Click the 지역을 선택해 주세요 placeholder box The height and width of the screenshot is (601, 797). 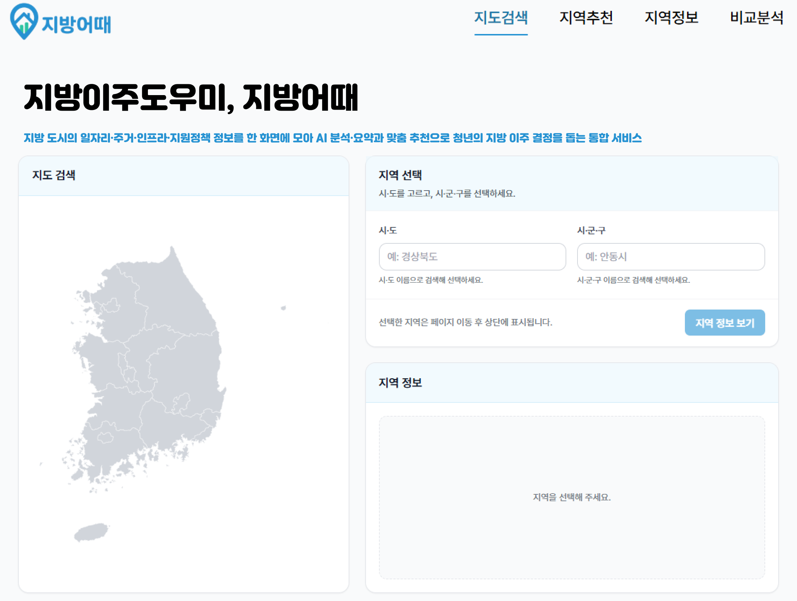[x=572, y=497]
